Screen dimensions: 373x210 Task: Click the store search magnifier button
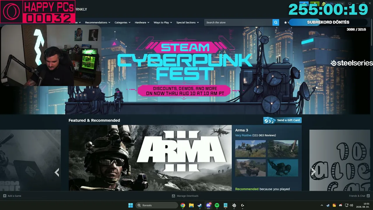276,22
